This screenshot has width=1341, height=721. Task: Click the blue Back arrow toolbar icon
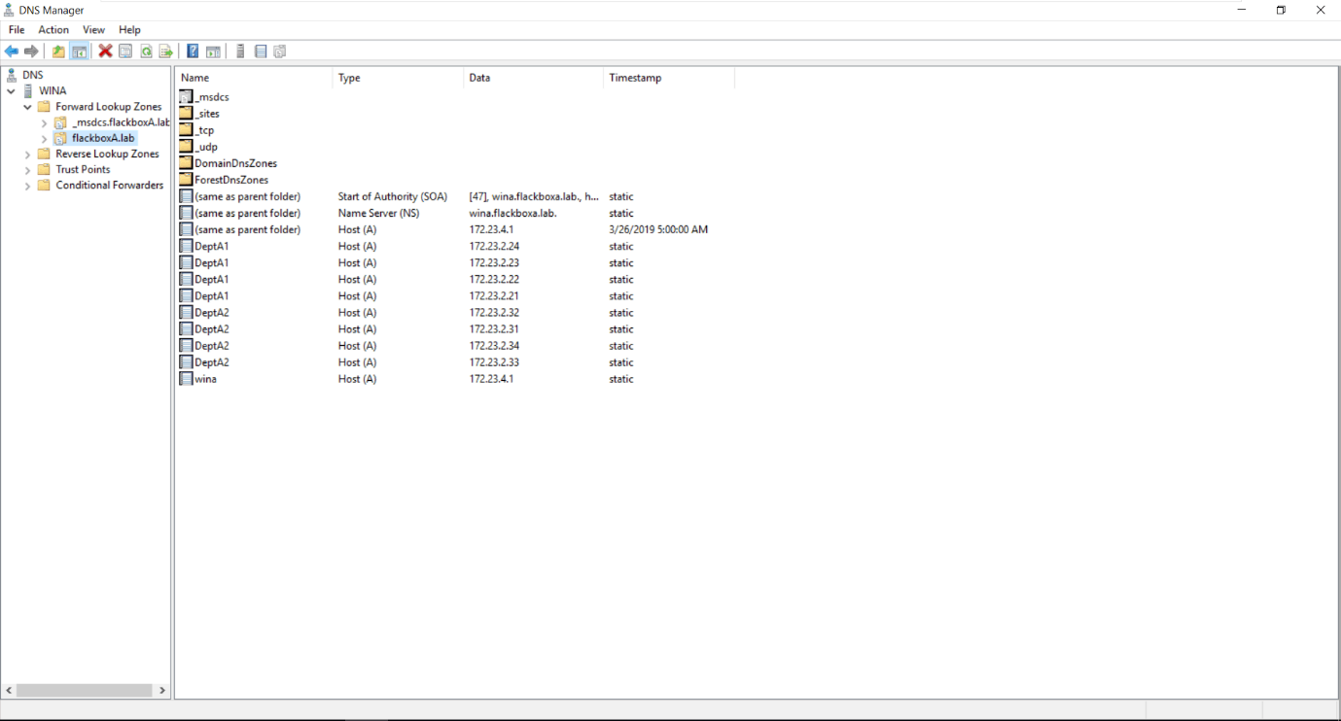pyautogui.click(x=12, y=51)
